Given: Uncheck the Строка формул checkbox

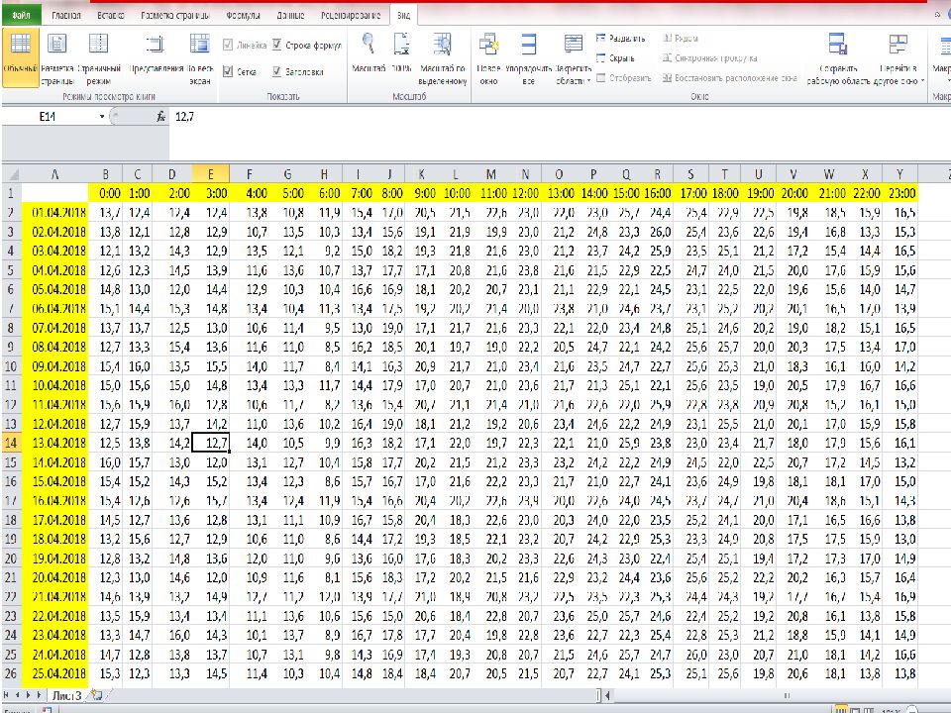Looking at the screenshot, I should [278, 46].
